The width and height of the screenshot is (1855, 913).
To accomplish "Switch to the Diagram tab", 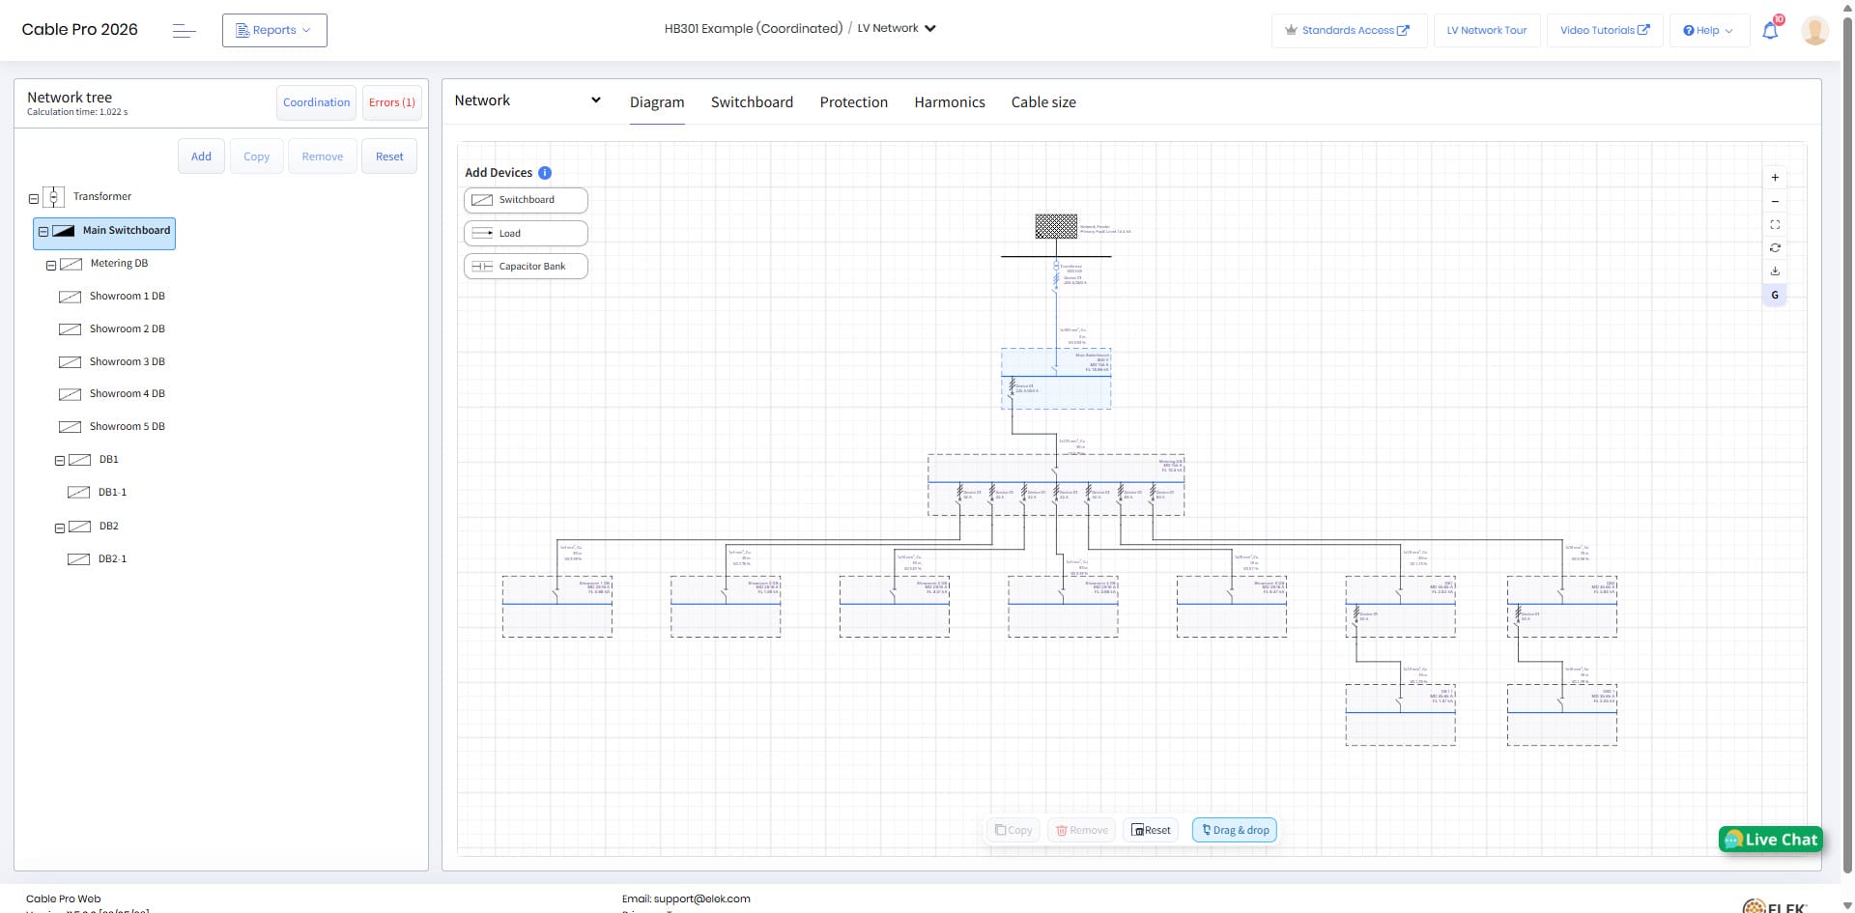I will click(x=657, y=102).
